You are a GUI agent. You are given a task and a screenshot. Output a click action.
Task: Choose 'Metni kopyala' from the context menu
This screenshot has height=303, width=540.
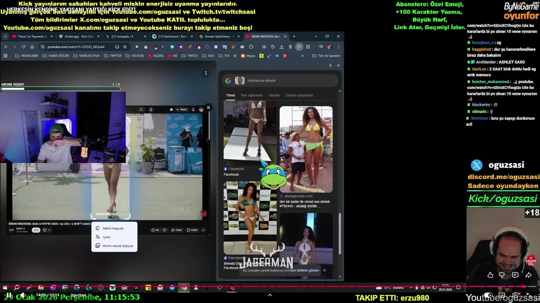click(114, 228)
